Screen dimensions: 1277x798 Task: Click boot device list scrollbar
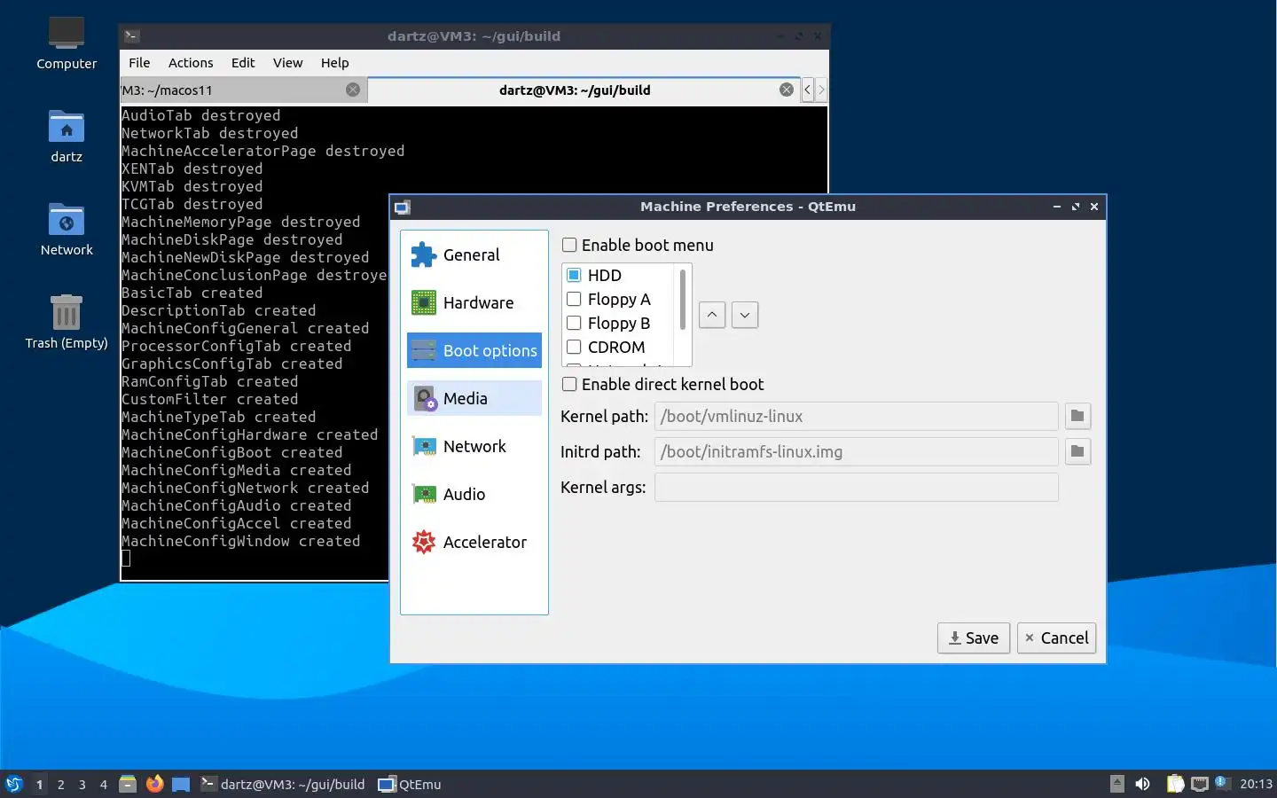[x=682, y=300]
